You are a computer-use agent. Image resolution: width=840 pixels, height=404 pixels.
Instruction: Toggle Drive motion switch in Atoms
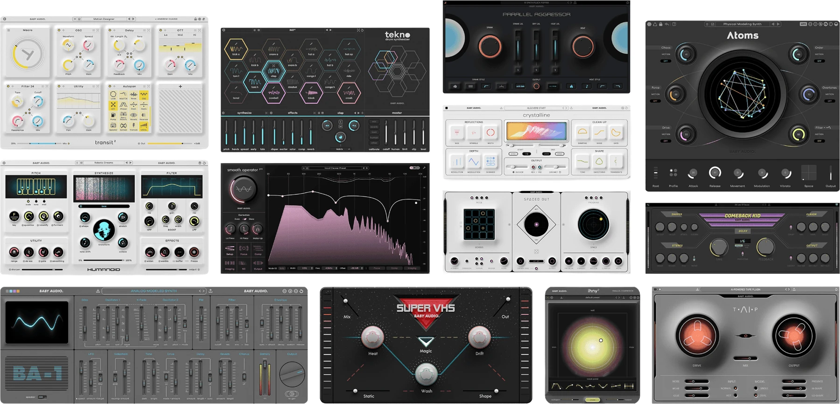pyautogui.click(x=666, y=141)
